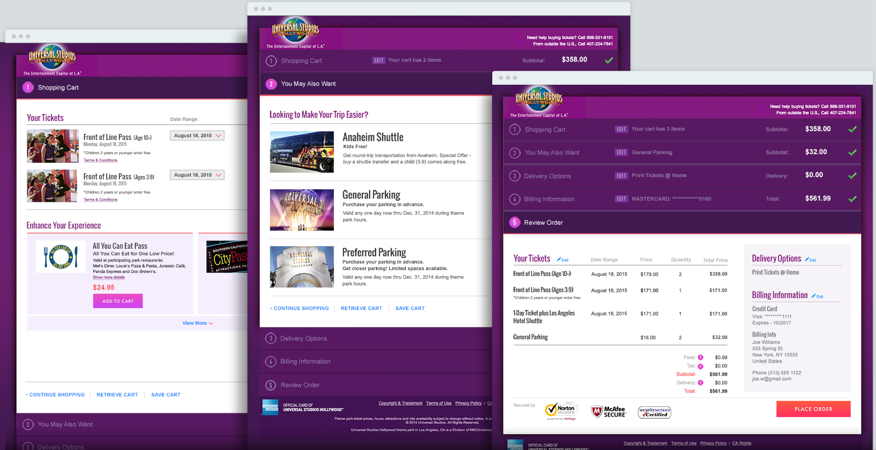The image size is (876, 450).
Task: Click the McAfee Secure badge
Action: (608, 412)
